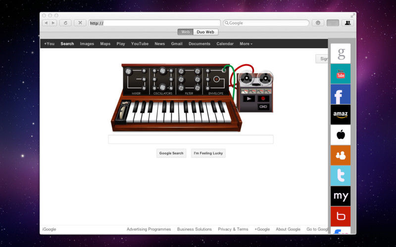
Task: Stop loading with the X toolbar button
Action: coord(80,23)
